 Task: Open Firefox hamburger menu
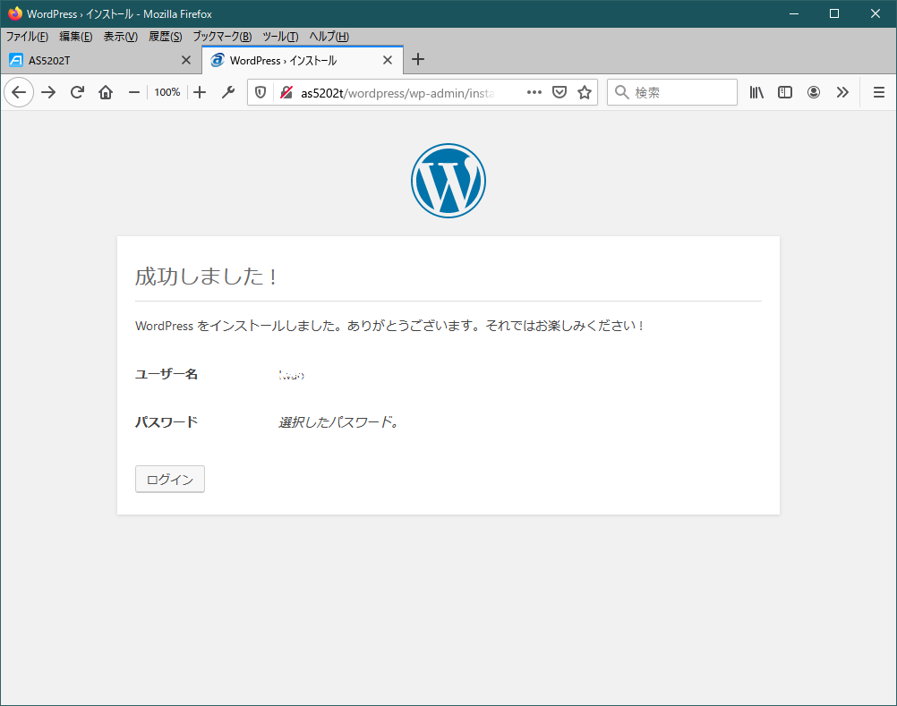click(x=879, y=92)
